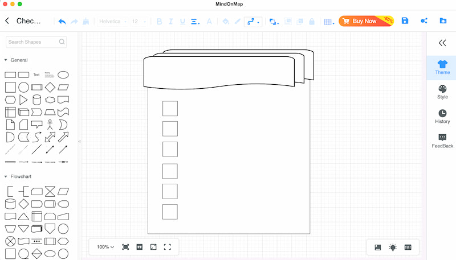The image size is (456, 260).
Task: Toggle Underline formatting
Action: pyautogui.click(x=182, y=22)
